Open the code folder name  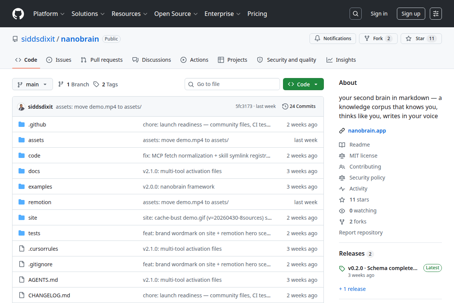(34, 156)
